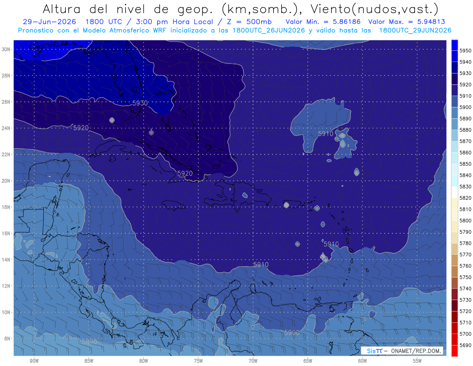
Task: Click the '14N' latitude axis label
Action: [x=6, y=260]
